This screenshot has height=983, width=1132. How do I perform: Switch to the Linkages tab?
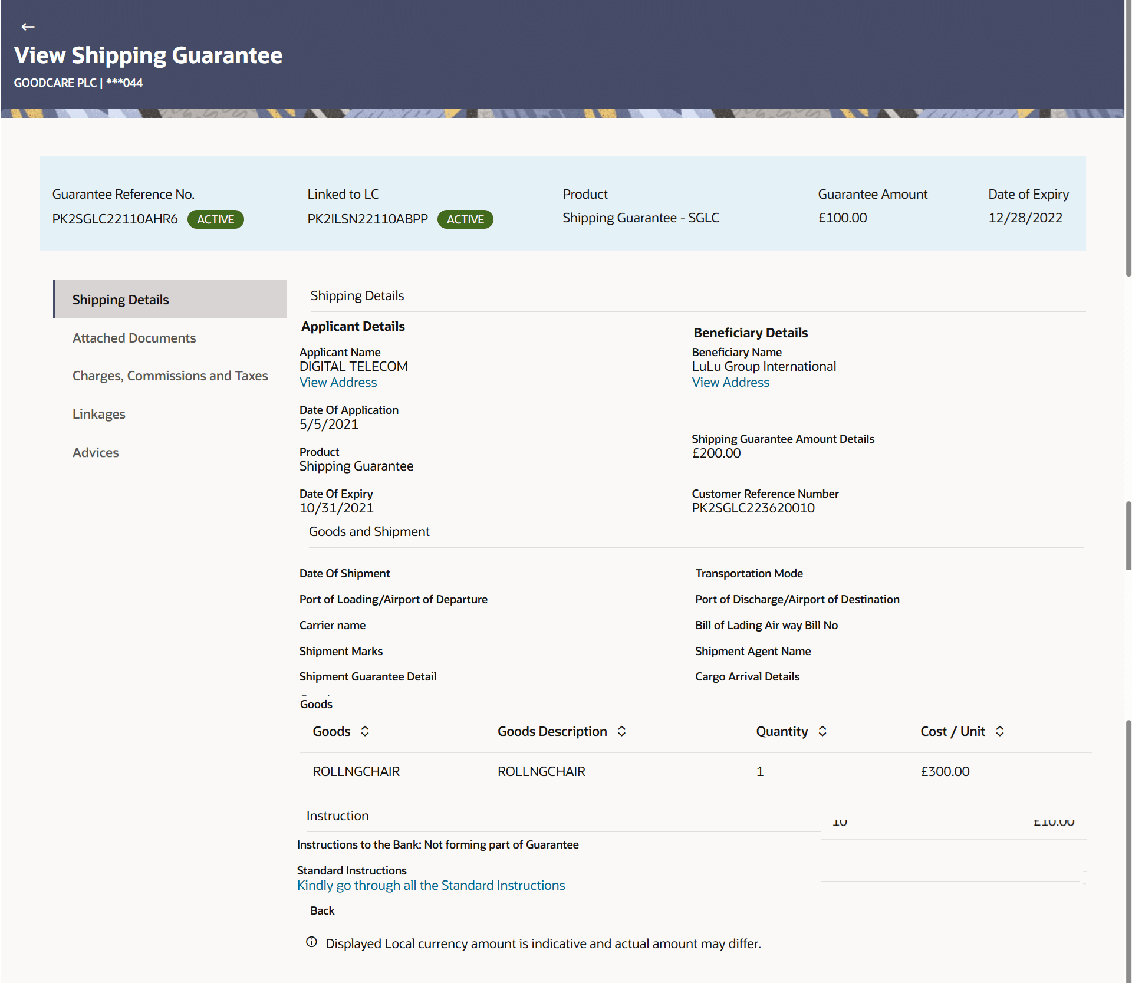pos(98,414)
